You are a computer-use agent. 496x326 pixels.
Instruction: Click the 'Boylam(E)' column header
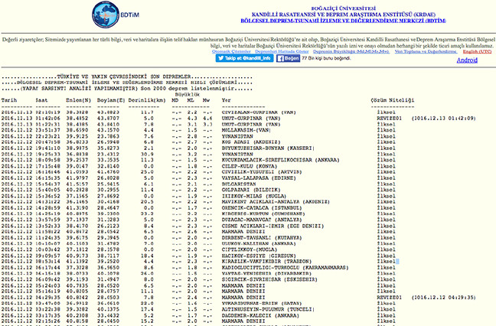111,100
